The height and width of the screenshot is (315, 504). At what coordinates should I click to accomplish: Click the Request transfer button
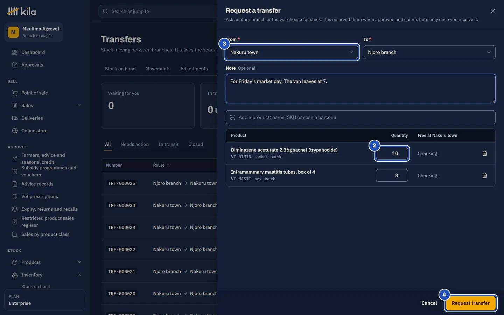tap(470, 303)
